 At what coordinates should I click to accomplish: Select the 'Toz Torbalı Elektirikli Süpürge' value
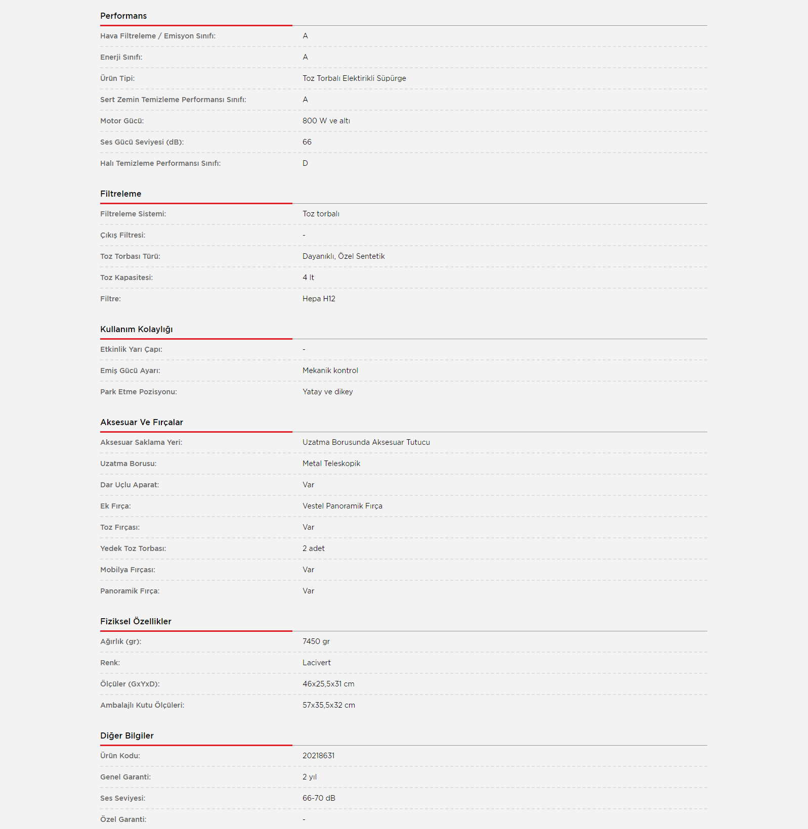354,78
